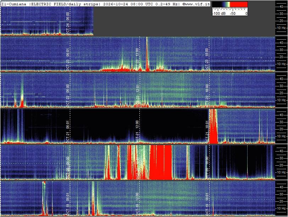Viewport: 288px width, 217px height.
Task: Select the 30 label on OCT-20 strip
Action: (x=281, y=158)
